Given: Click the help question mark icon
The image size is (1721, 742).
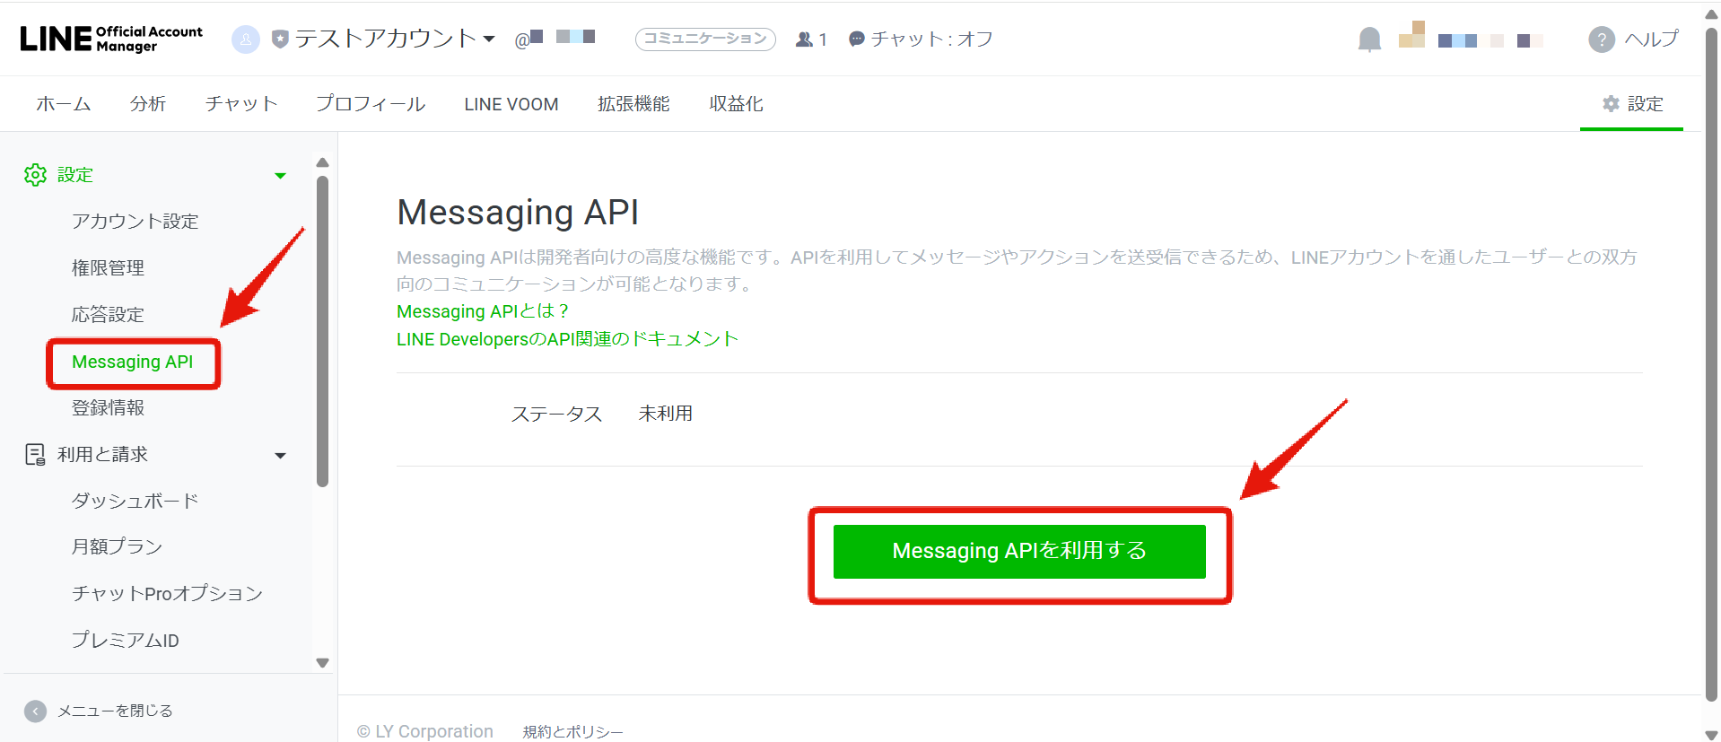Looking at the screenshot, I should (1602, 39).
